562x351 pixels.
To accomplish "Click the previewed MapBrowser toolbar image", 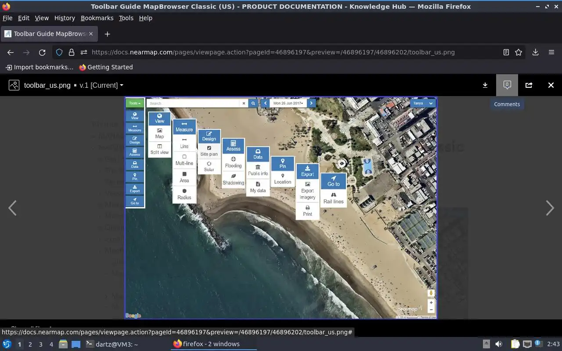I will coord(281,208).
